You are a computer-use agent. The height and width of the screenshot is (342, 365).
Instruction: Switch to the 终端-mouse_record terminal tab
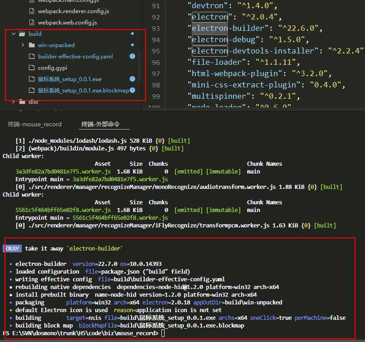click(x=34, y=125)
